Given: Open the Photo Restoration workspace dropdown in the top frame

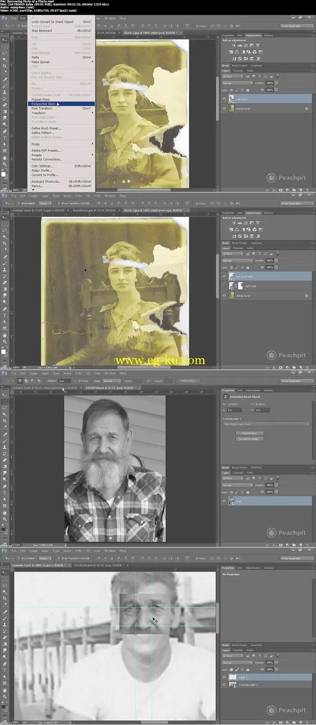Looking at the screenshot, I should (297, 26).
